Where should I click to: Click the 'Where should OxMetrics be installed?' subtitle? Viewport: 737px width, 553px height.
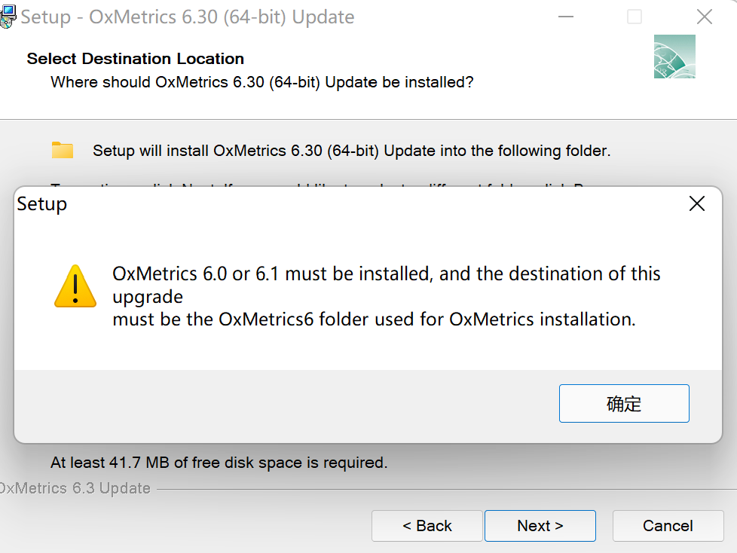click(261, 82)
